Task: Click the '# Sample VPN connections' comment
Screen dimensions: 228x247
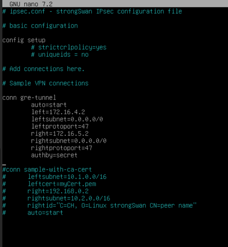Action: (x=45, y=83)
